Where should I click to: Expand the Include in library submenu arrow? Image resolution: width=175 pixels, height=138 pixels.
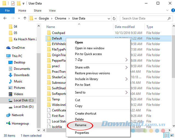pos(126,79)
